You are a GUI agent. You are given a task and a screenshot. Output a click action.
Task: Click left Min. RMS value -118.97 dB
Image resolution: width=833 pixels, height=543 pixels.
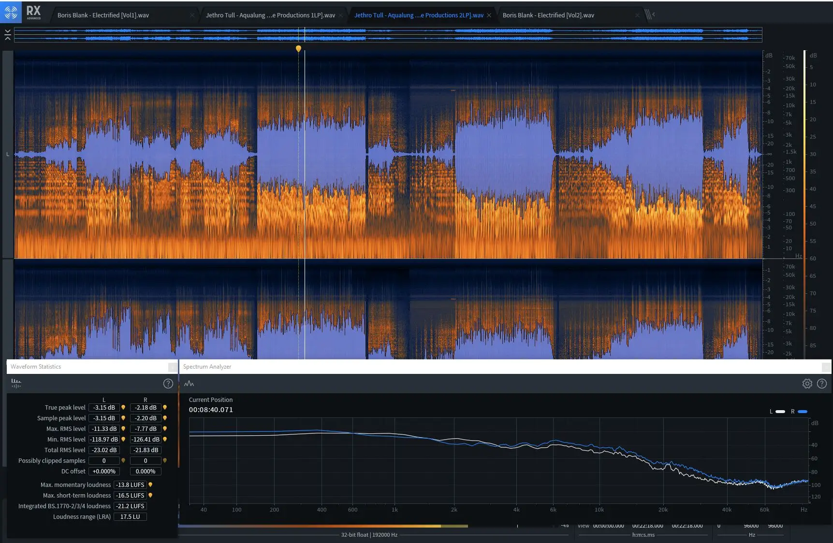(x=104, y=439)
